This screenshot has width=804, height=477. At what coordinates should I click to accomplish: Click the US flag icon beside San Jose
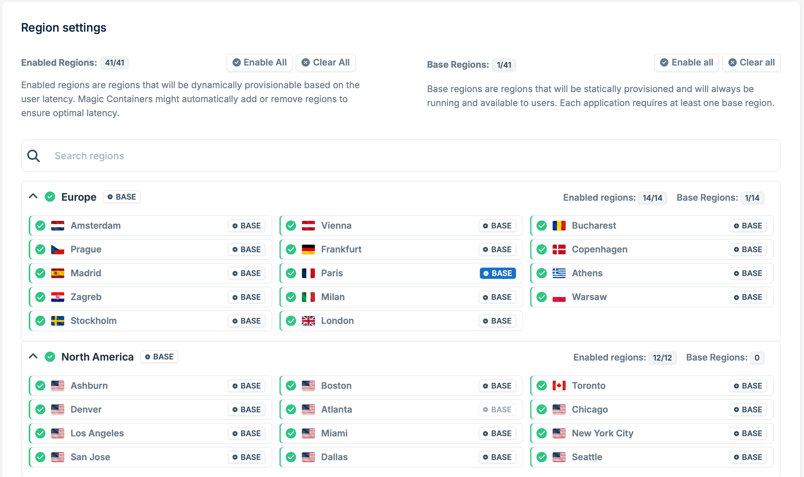[57, 457]
